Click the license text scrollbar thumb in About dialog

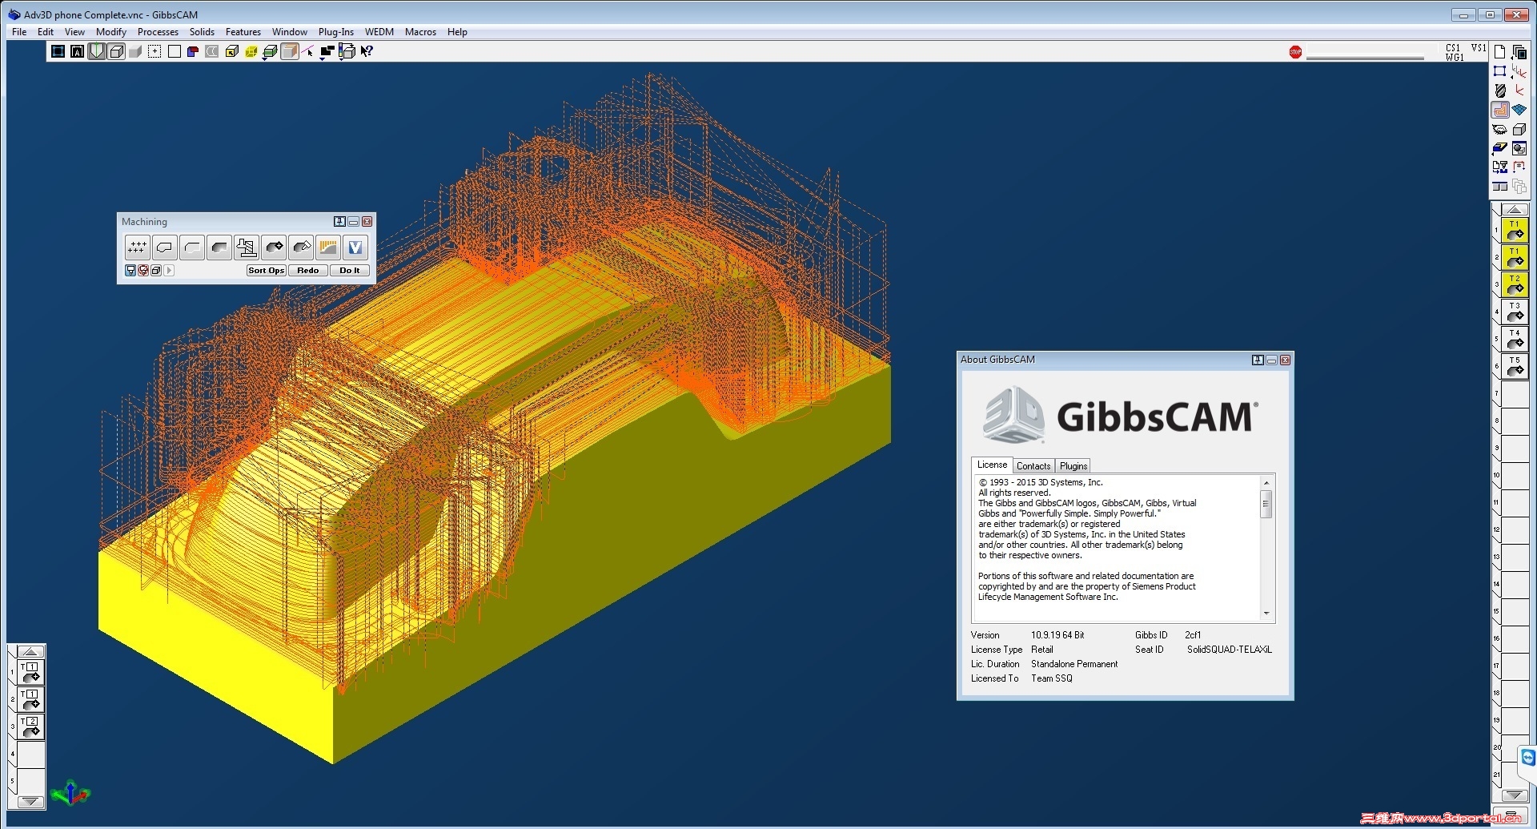pos(1266,504)
